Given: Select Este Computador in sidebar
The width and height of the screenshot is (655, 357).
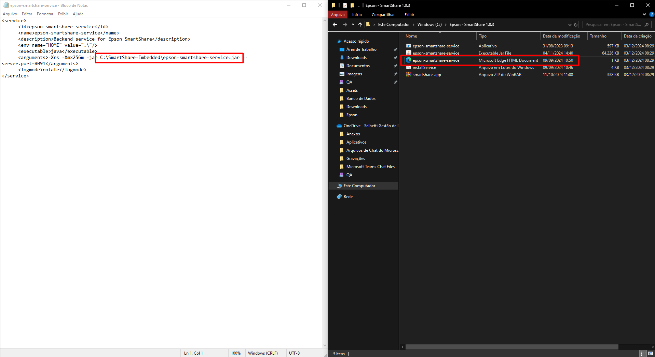Looking at the screenshot, I should pos(359,186).
